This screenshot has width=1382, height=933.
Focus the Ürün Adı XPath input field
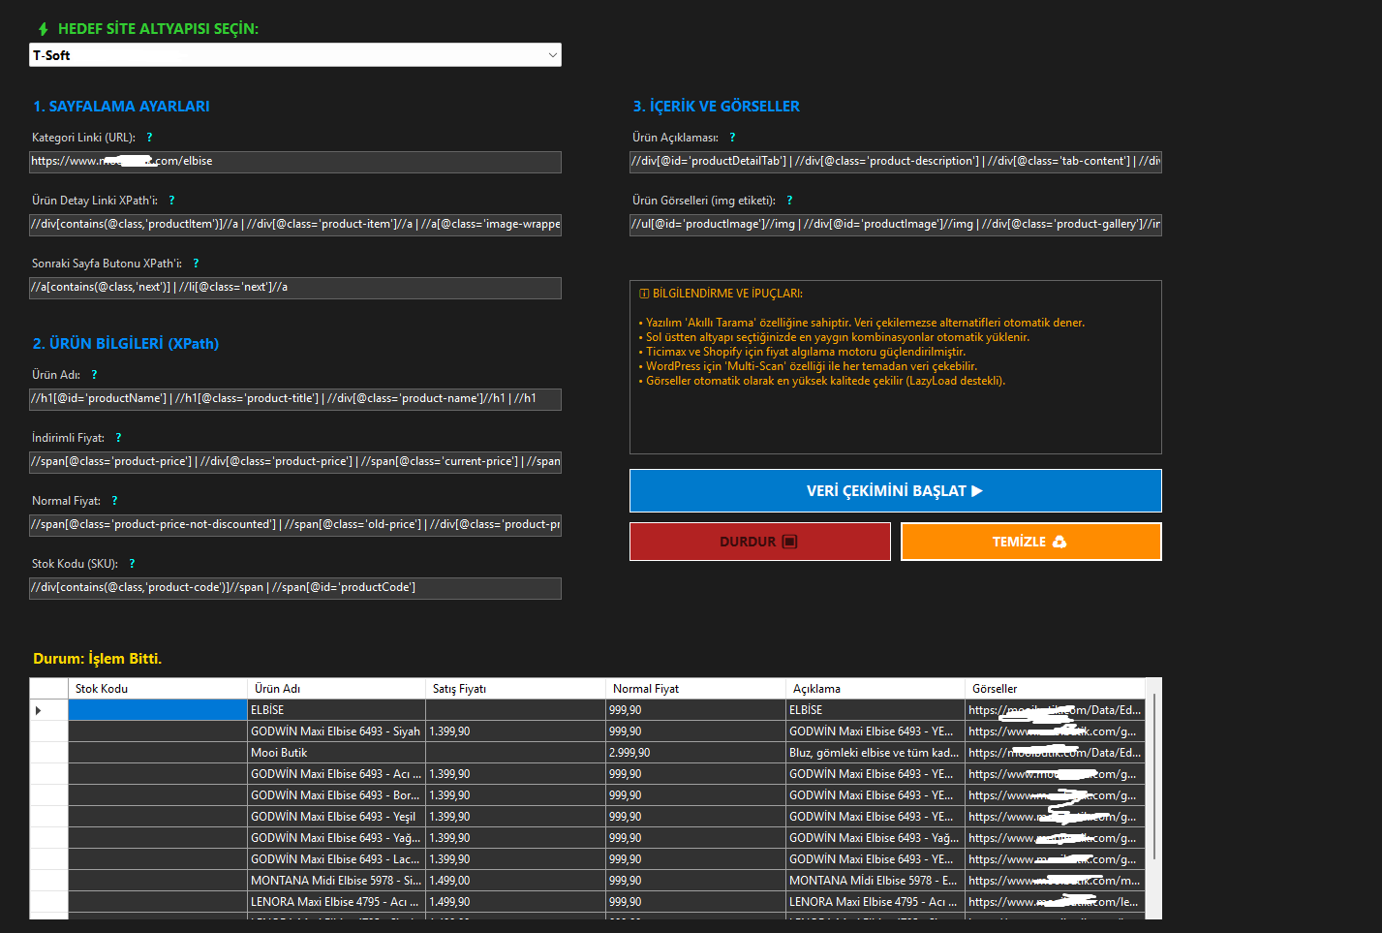(x=295, y=399)
